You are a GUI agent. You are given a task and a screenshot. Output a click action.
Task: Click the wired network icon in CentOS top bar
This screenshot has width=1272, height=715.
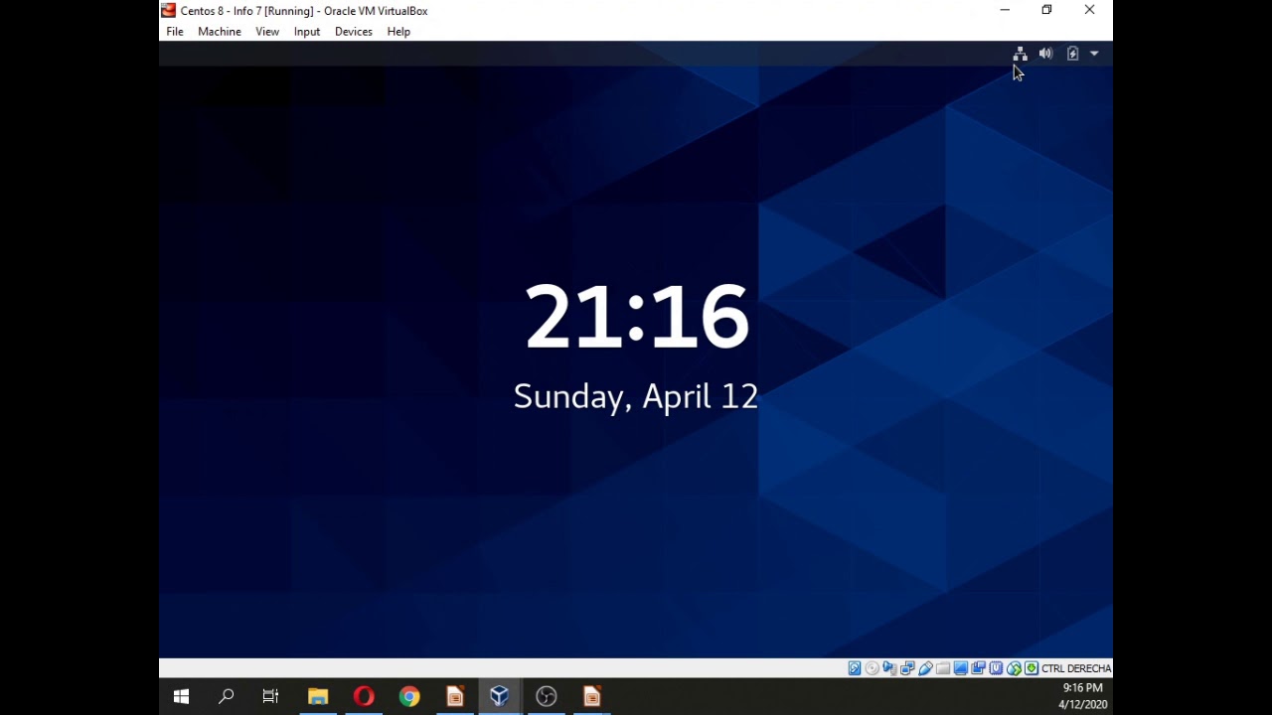(x=1020, y=54)
